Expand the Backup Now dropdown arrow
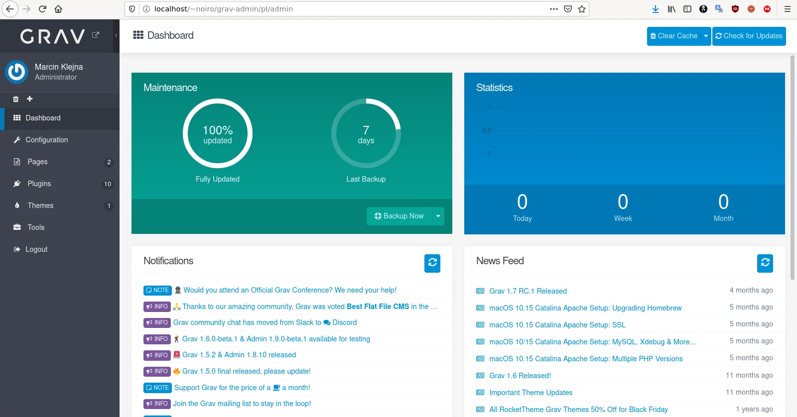797x417 pixels. tap(438, 216)
